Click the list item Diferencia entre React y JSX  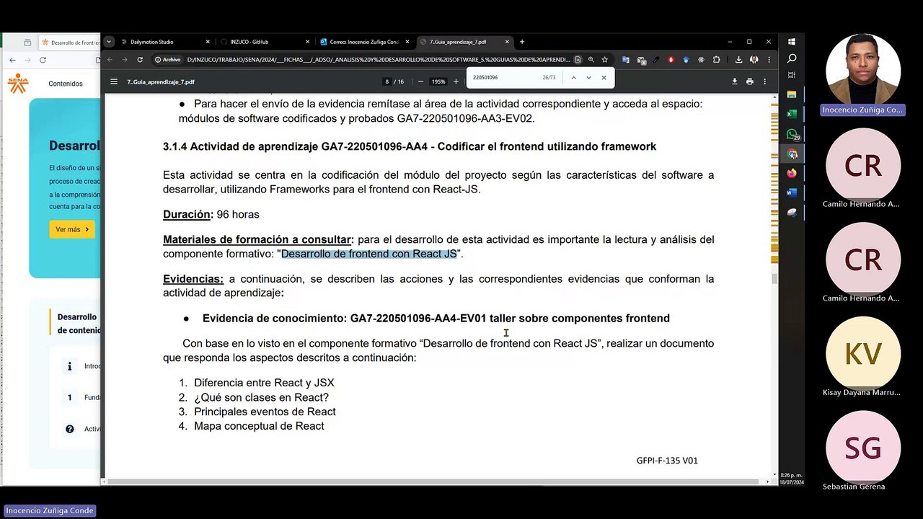pos(264,383)
